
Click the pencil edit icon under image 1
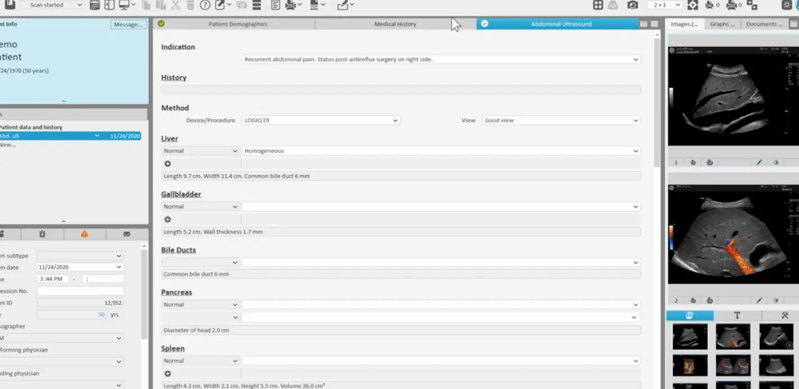759,163
